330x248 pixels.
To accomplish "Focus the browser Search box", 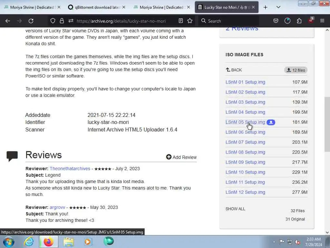I will pos(228,21).
